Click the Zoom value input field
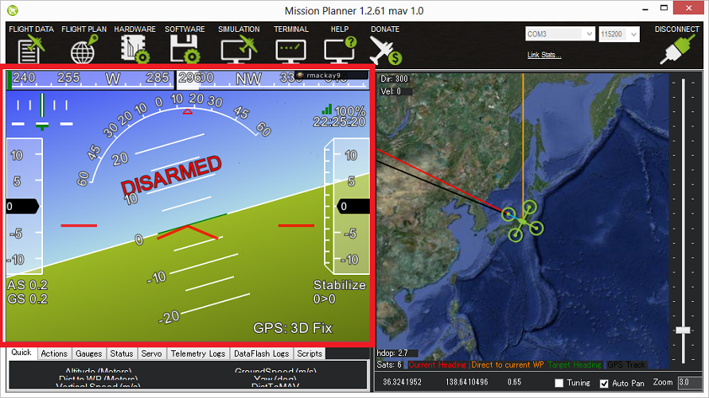709x398 pixels. [x=689, y=382]
